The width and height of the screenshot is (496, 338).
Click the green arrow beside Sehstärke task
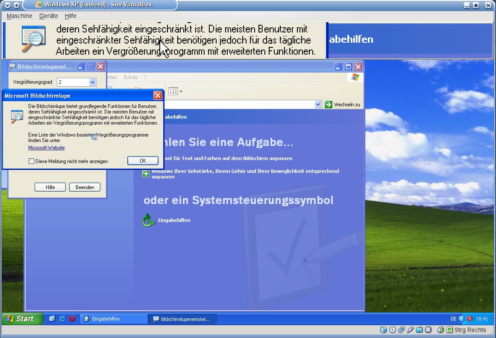(146, 174)
